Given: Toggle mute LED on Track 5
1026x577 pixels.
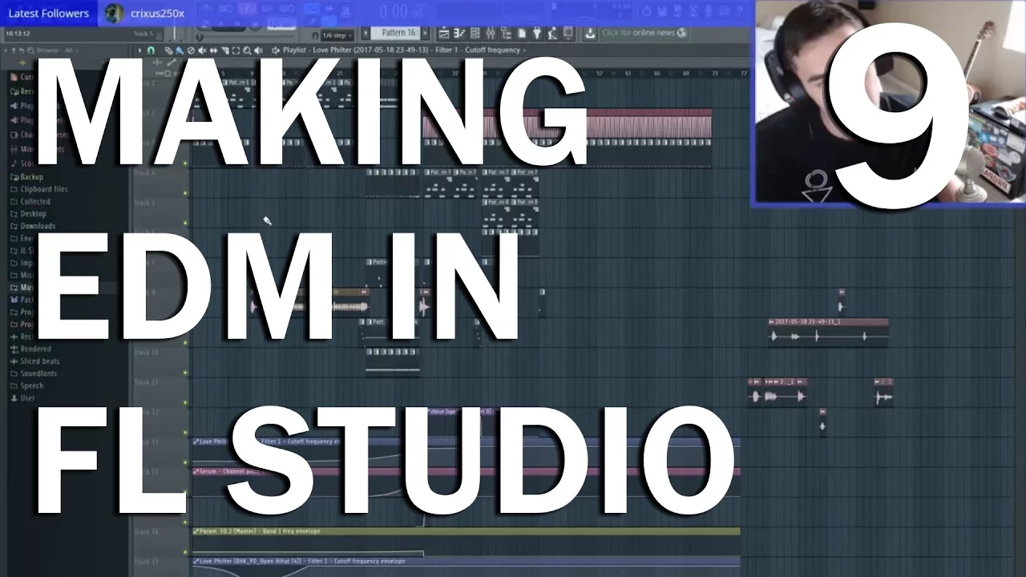Looking at the screenshot, I should (185, 223).
